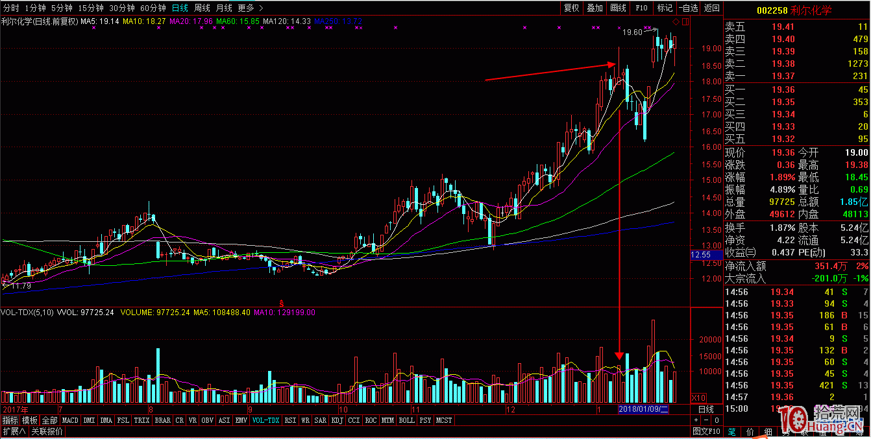Click the red panel-layout icon in chart corner

coord(685,22)
